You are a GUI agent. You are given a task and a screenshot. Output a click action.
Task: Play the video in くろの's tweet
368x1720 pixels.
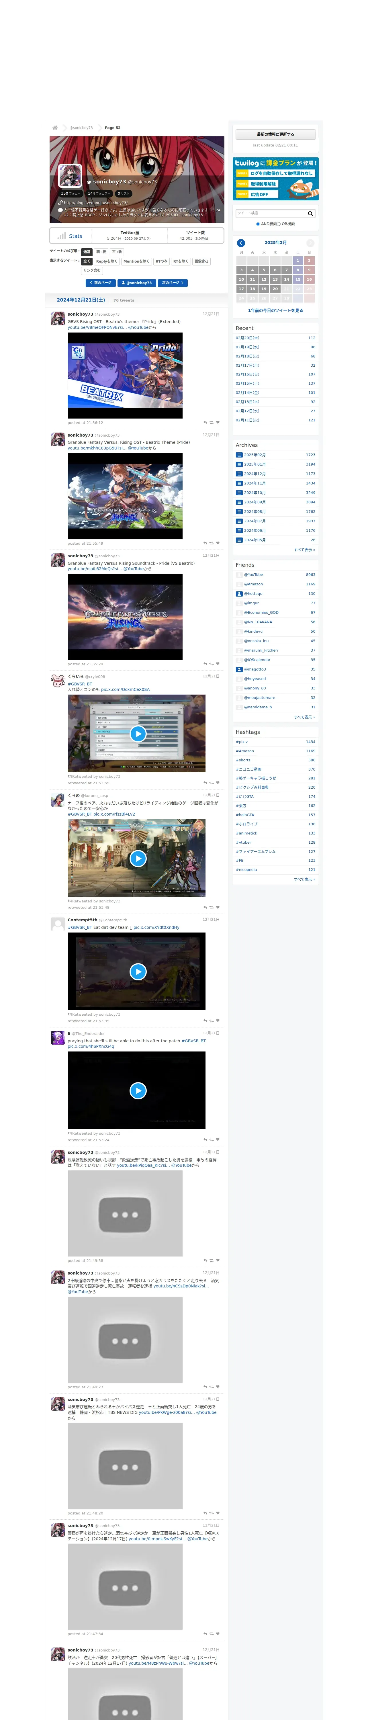pyautogui.click(x=138, y=858)
